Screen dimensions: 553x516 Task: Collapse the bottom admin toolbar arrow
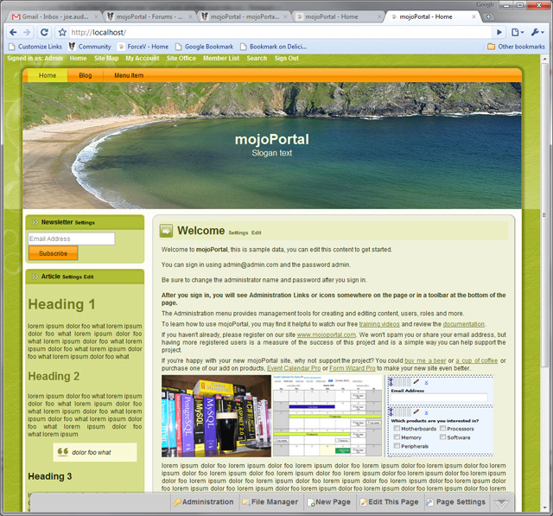[502, 502]
